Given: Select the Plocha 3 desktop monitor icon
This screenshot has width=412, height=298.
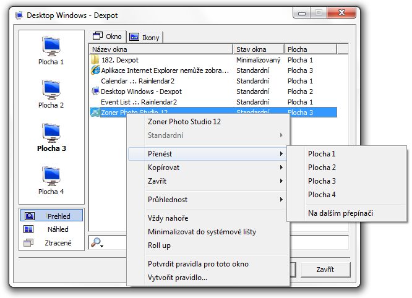Looking at the screenshot, I should coord(51,133).
